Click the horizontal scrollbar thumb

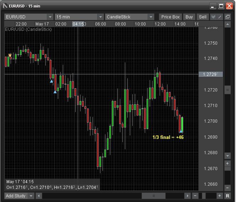pyautogui.click(x=153, y=196)
